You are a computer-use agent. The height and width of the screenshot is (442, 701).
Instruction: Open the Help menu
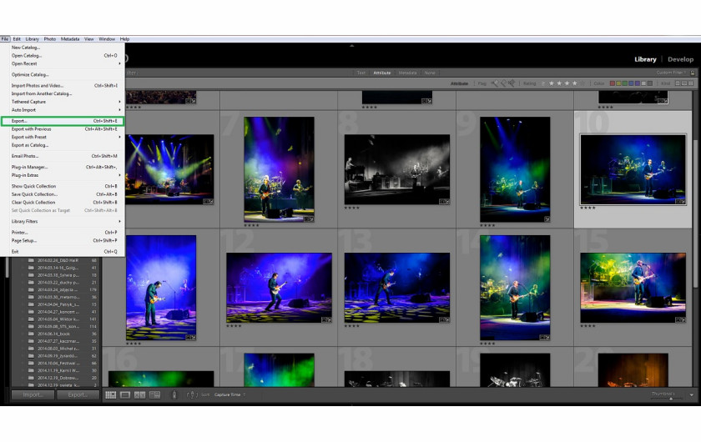point(124,39)
